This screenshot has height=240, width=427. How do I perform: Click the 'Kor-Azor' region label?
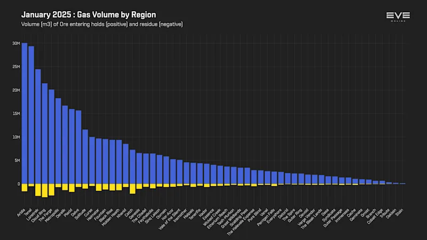click(x=168, y=214)
